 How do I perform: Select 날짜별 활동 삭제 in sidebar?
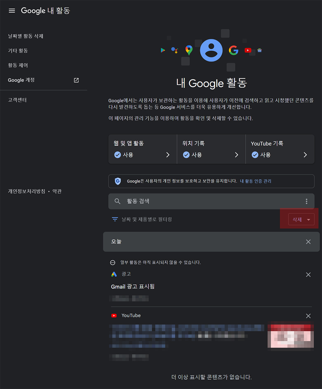tap(26, 36)
